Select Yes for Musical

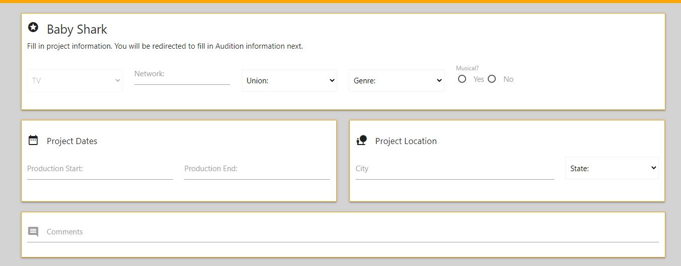[x=462, y=79]
